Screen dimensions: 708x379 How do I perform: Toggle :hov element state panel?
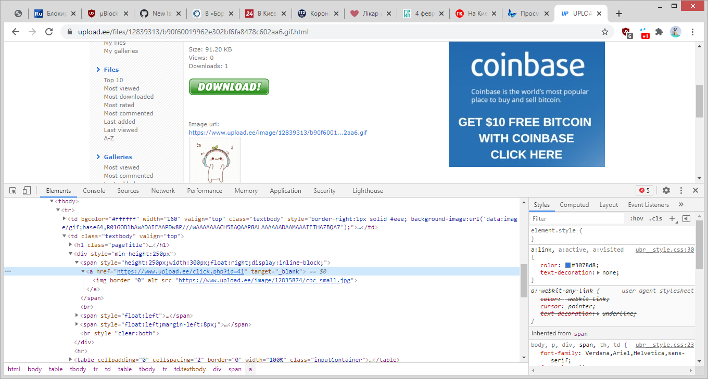[x=637, y=219]
